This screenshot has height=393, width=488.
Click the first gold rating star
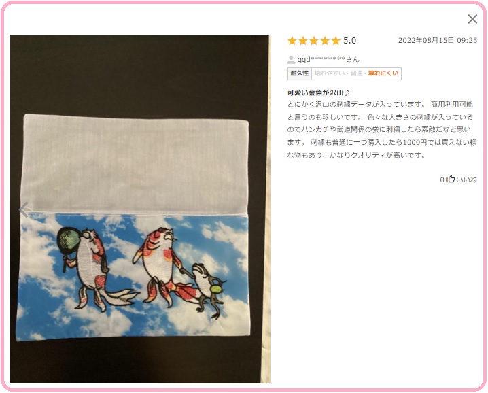292,41
